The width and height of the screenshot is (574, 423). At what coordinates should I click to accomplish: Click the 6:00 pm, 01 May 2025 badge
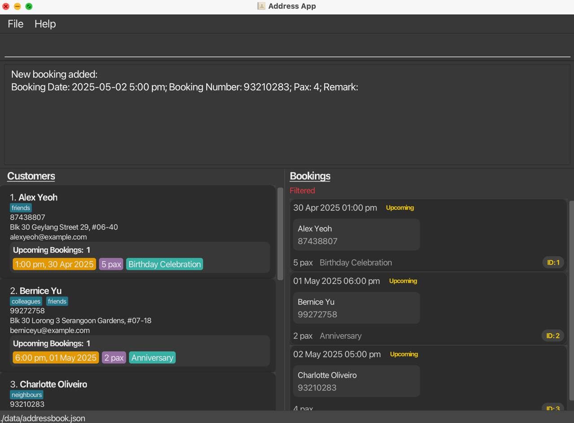(56, 358)
